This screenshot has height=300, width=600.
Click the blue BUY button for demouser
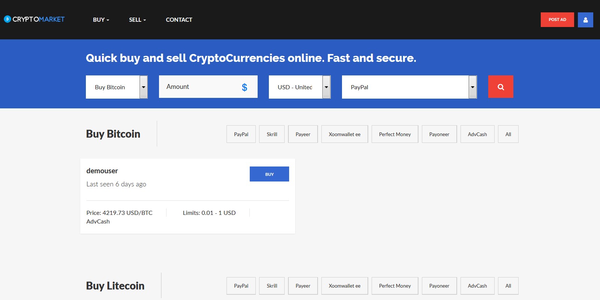(x=269, y=174)
